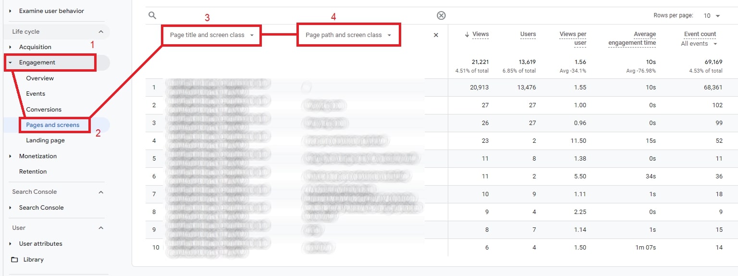
Task: Open the Overview report
Action: (x=40, y=78)
